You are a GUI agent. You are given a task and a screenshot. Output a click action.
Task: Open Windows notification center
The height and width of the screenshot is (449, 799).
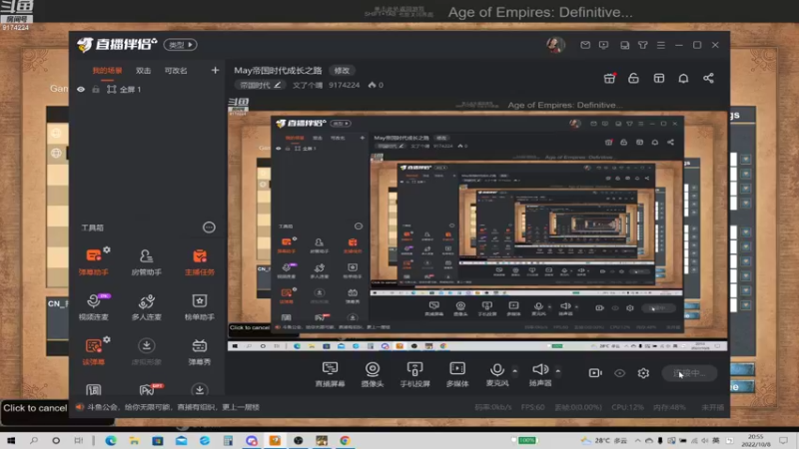(x=784, y=440)
